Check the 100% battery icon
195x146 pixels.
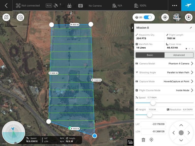pos(136,6)
